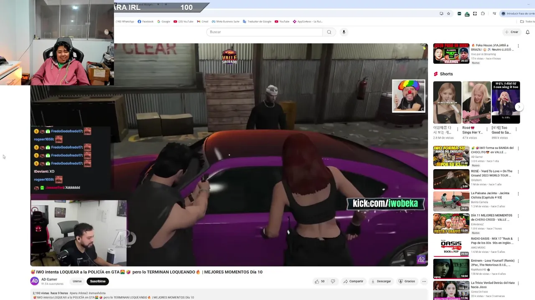Bookmark this page with star icon
The height and width of the screenshot is (300, 535).
448,14
